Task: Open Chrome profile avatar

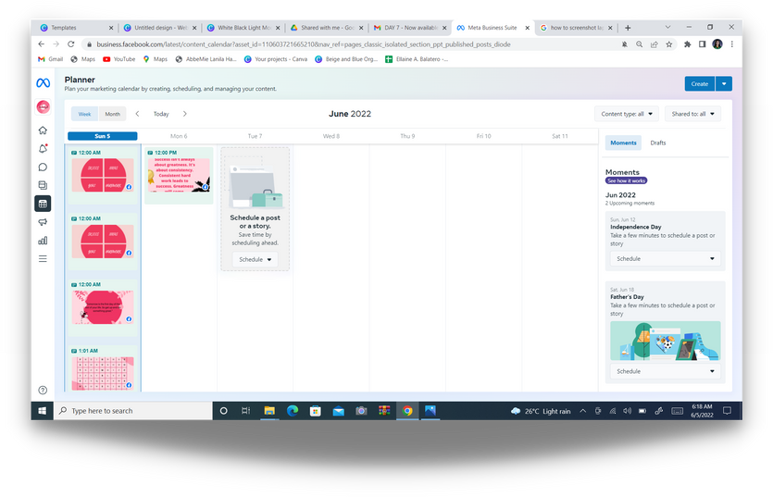Action: coord(717,44)
